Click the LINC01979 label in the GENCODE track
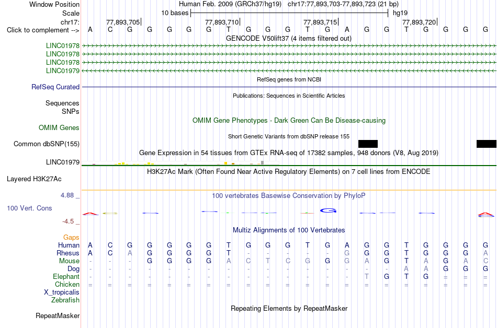The width and height of the screenshot is (497, 328). coord(63,71)
